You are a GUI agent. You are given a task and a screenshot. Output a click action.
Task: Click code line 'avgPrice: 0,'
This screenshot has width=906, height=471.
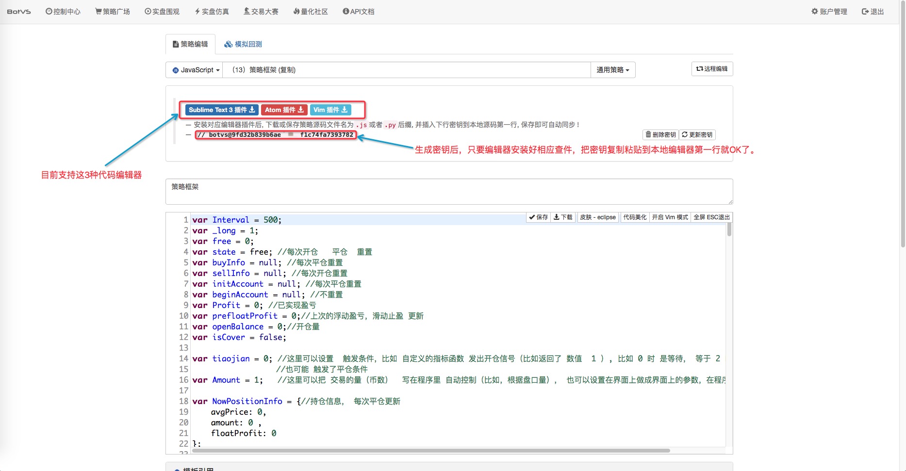[x=238, y=412]
